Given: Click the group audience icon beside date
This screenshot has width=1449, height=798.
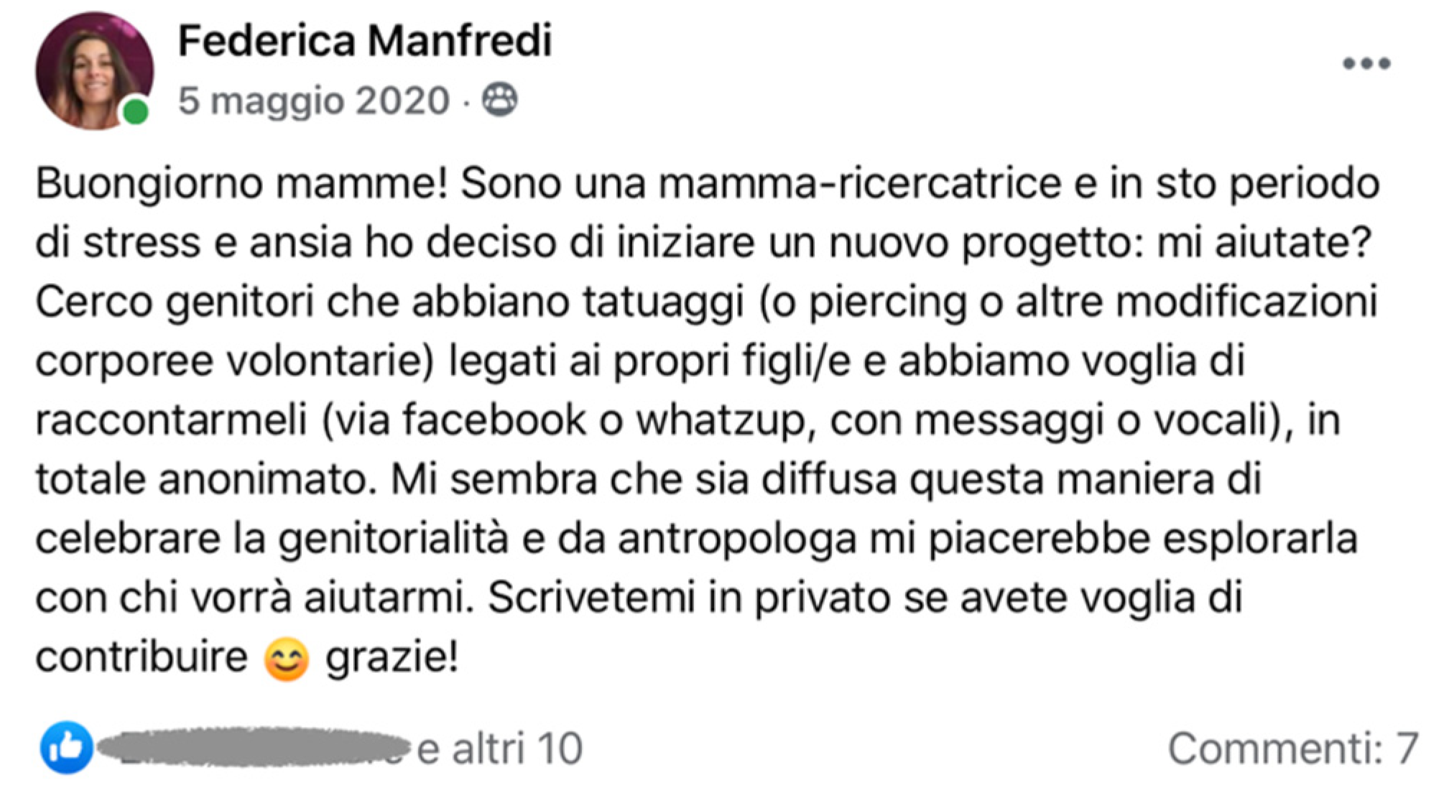Looking at the screenshot, I should 499,100.
